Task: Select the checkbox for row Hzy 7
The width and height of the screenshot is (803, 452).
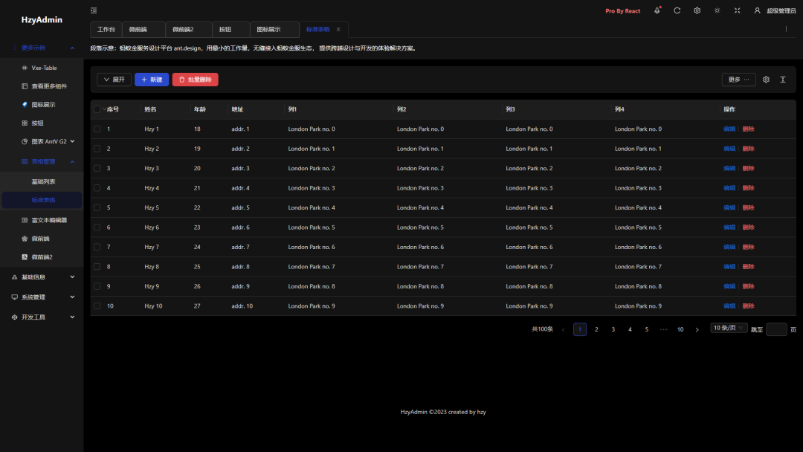Action: (x=97, y=247)
